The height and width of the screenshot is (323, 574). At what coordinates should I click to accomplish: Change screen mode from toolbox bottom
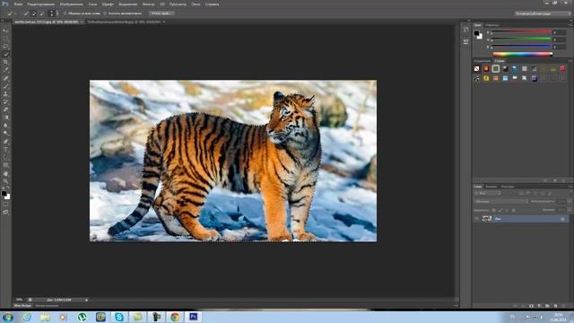[x=5, y=212]
